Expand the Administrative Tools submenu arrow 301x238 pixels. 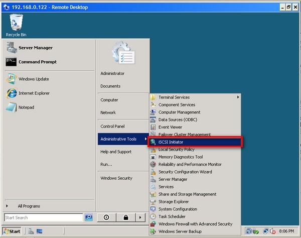[x=145, y=139]
